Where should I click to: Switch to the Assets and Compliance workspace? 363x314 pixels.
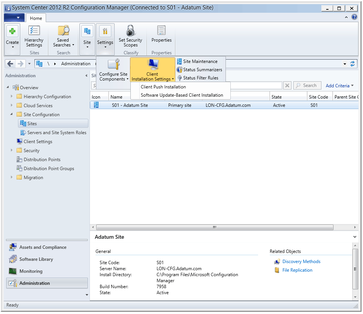click(47, 247)
